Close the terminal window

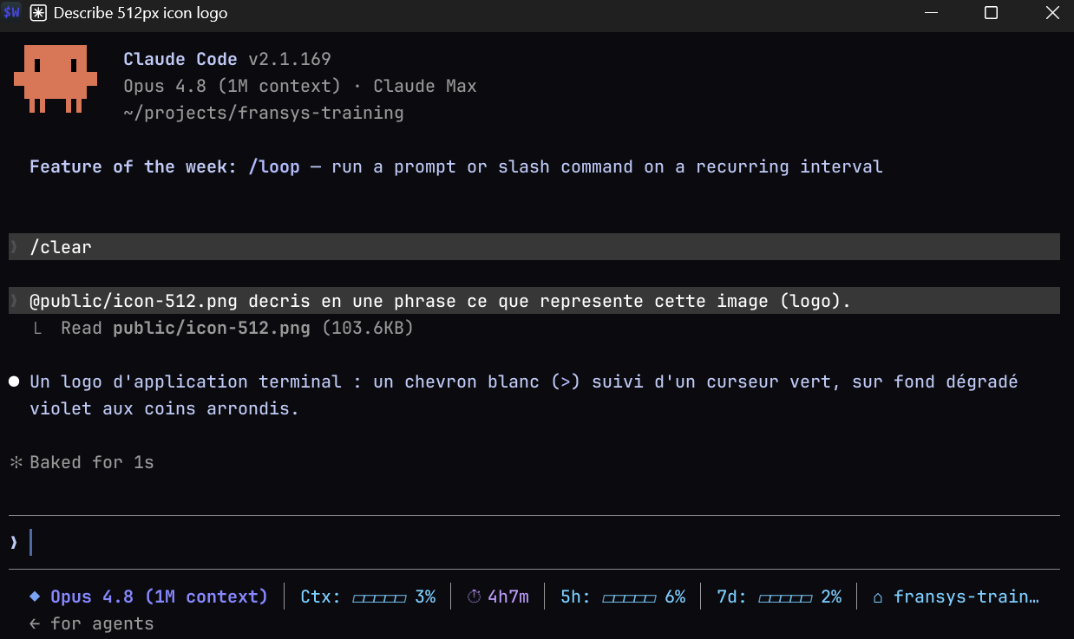click(x=1051, y=13)
